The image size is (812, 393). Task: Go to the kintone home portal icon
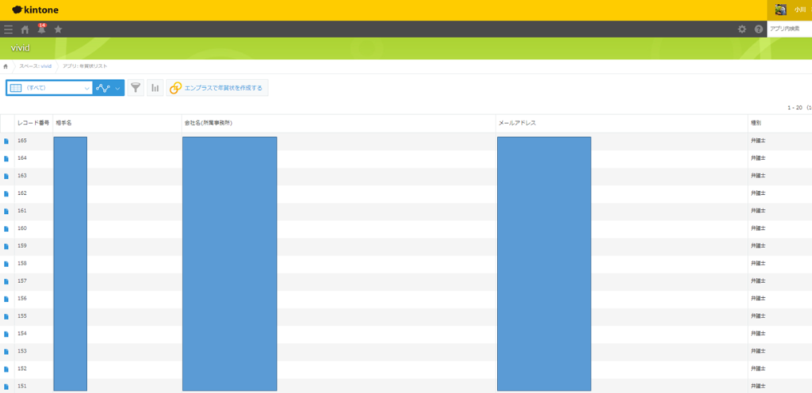25,29
